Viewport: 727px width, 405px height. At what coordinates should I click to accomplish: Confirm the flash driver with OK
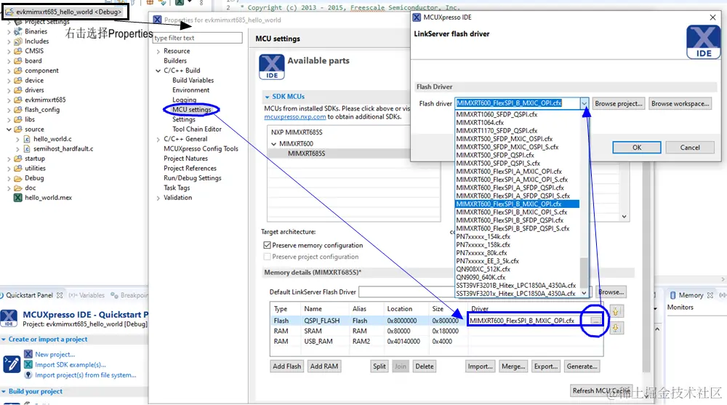[637, 148]
